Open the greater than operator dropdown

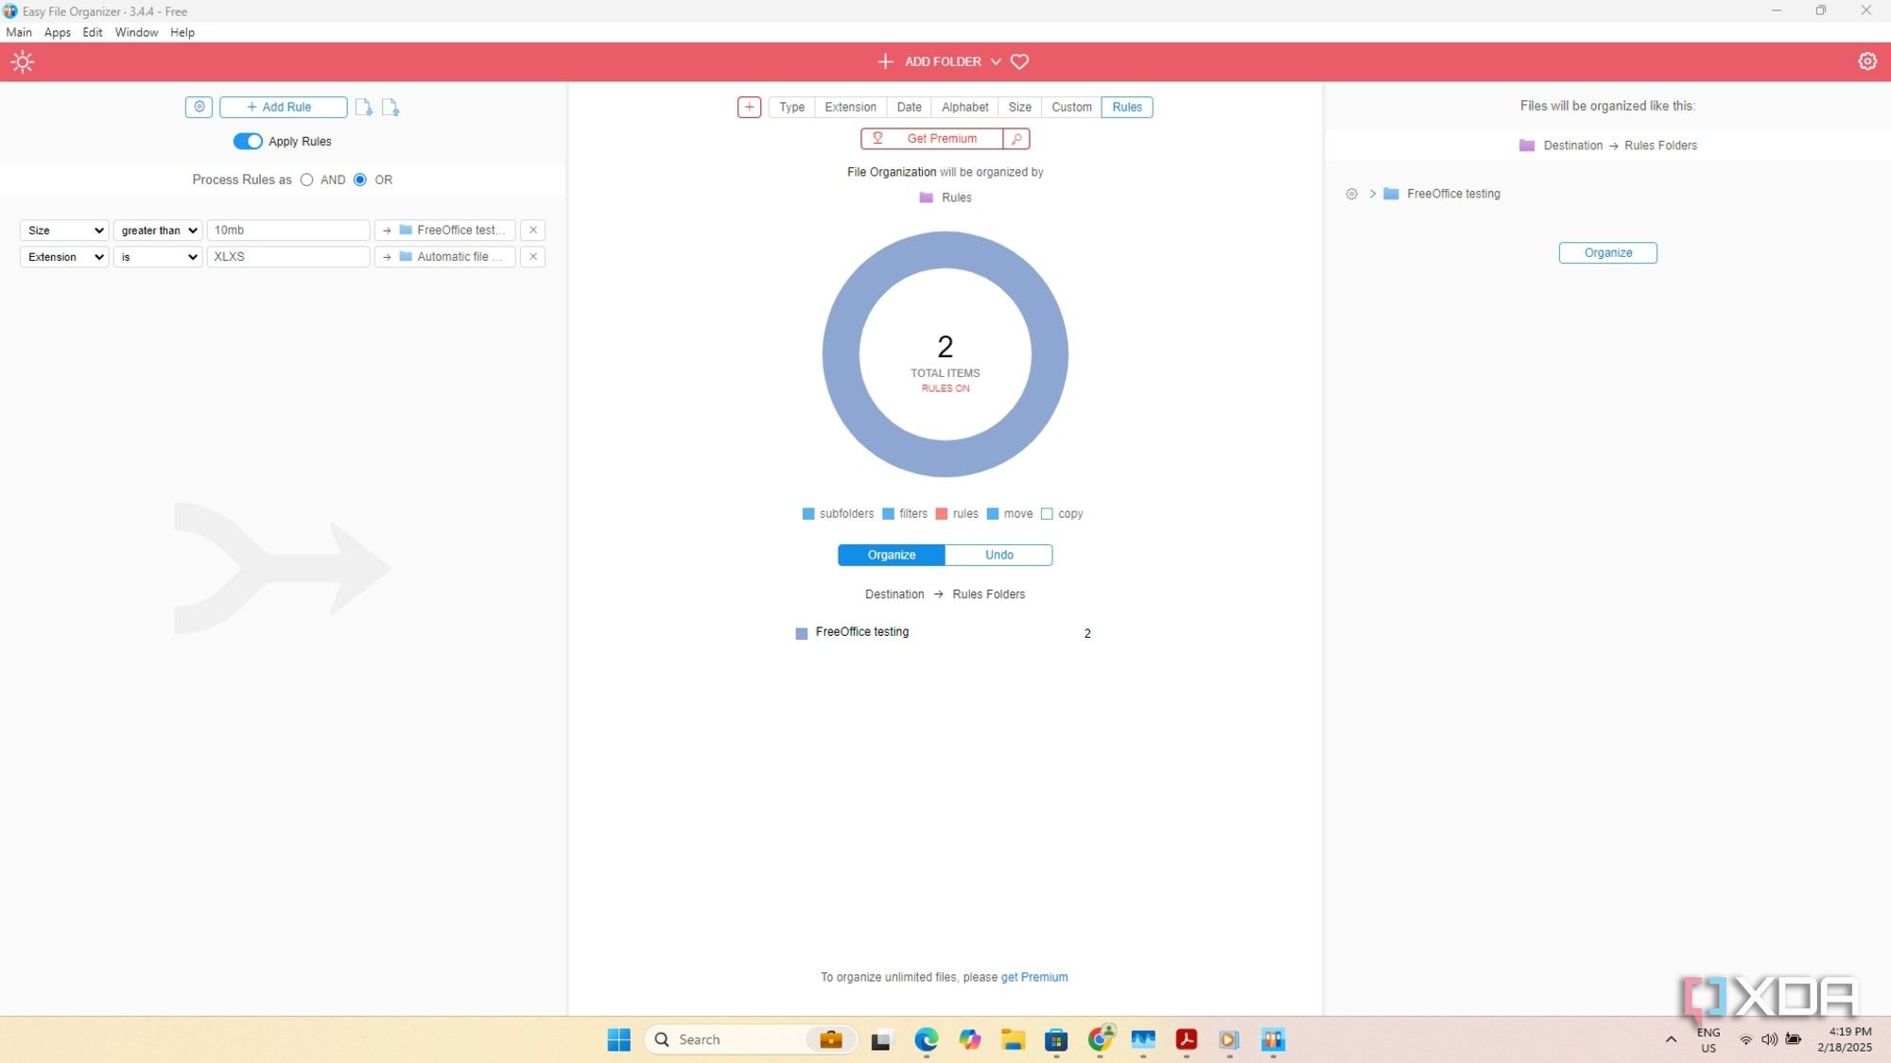158,231
